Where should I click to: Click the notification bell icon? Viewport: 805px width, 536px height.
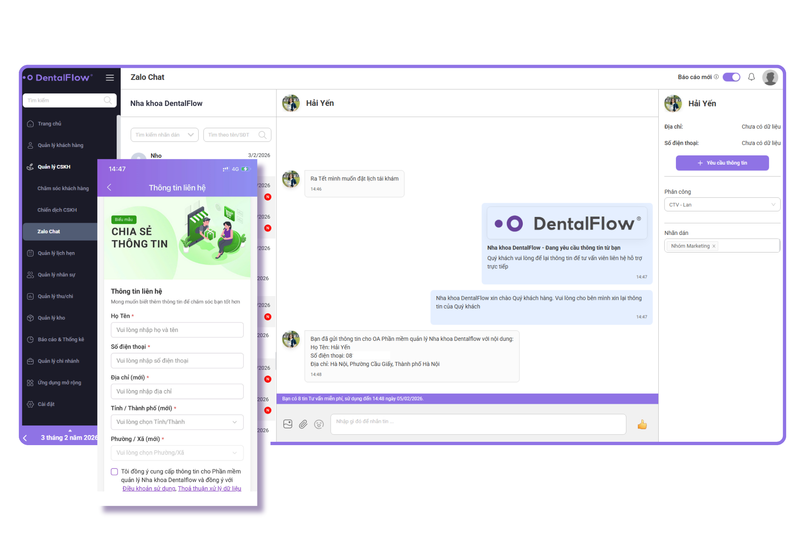[x=751, y=77]
